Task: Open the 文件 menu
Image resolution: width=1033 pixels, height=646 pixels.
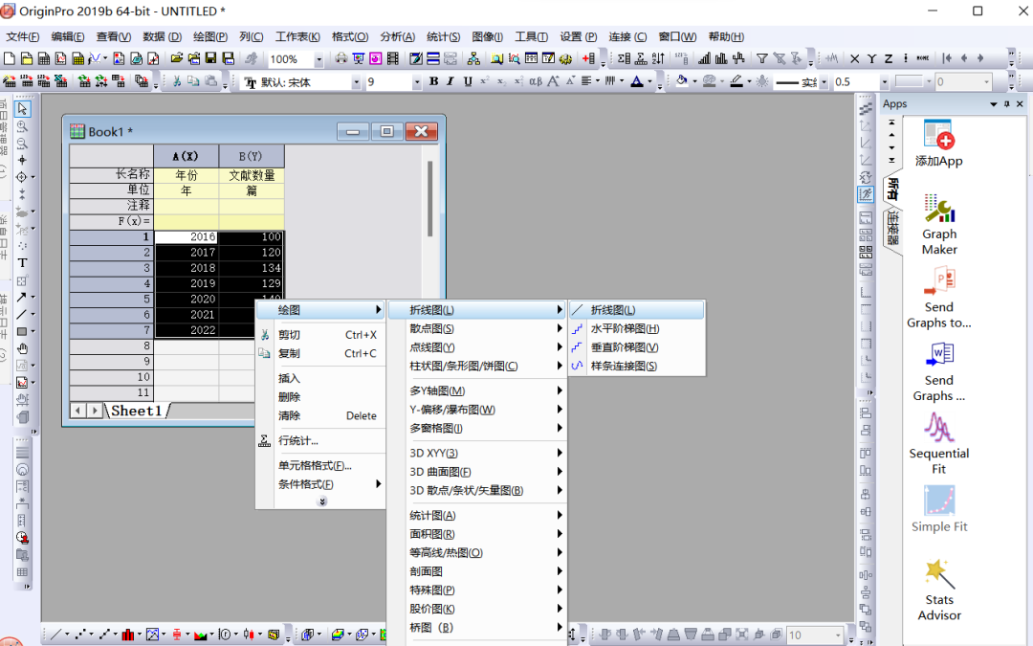Action: pos(21,36)
